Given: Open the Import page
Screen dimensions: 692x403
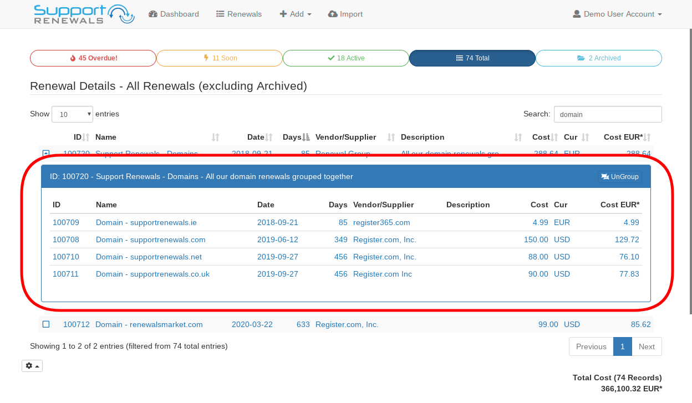Looking at the screenshot, I should 345,14.
